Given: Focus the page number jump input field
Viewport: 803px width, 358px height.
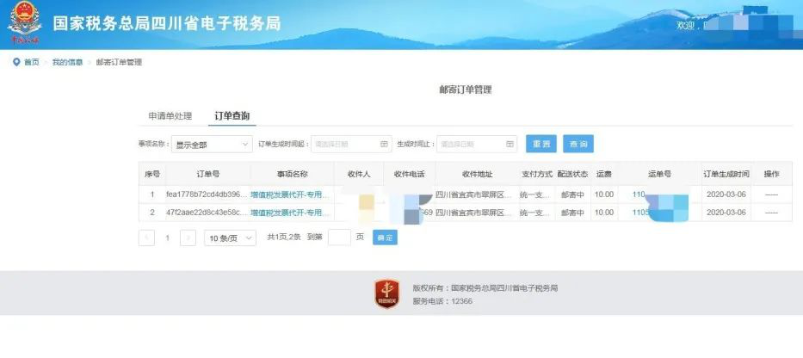Looking at the screenshot, I should 339,238.
